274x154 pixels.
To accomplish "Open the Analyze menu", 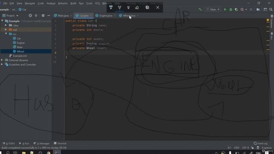I will [x=51, y=3].
